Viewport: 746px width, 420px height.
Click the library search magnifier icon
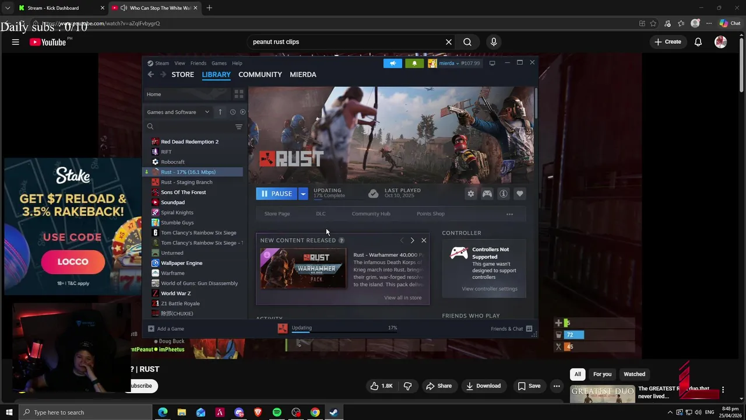click(x=150, y=127)
